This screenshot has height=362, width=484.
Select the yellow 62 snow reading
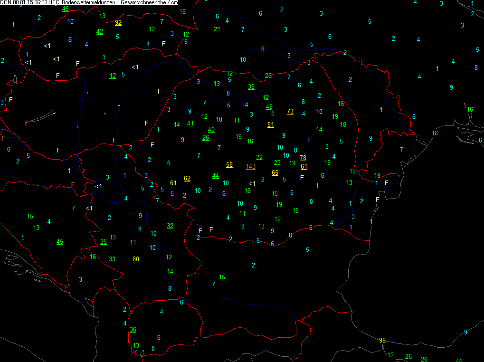(187, 178)
